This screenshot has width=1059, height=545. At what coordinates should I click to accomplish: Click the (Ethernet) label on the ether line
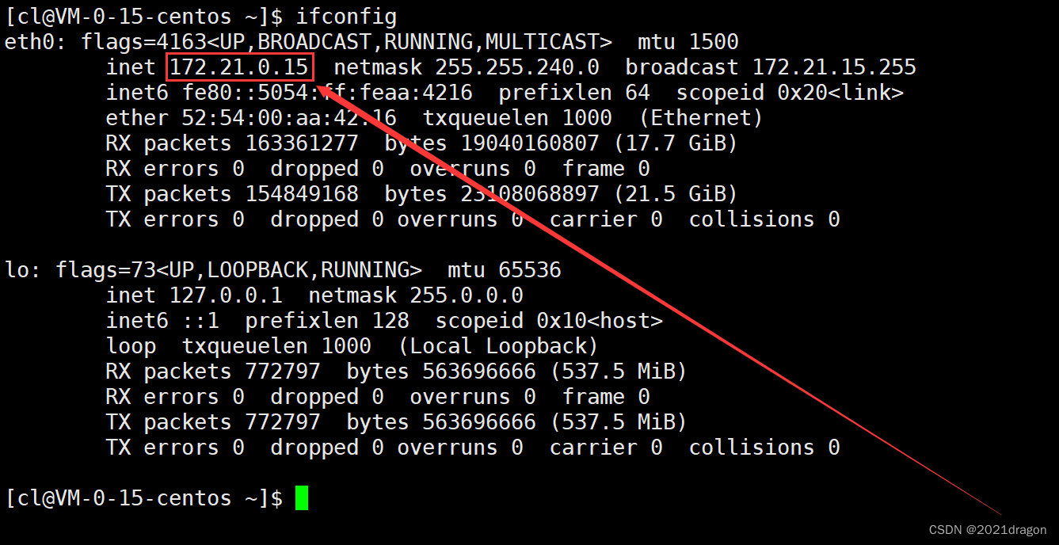700,118
